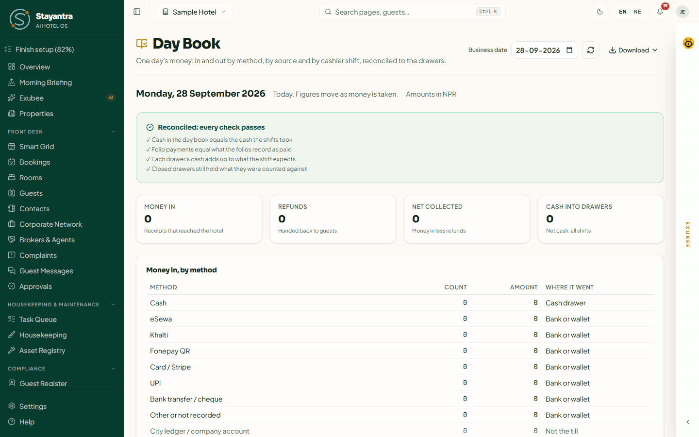Collapse the Exubee side panel arrow
This screenshot has height=437, width=699.
(688, 422)
